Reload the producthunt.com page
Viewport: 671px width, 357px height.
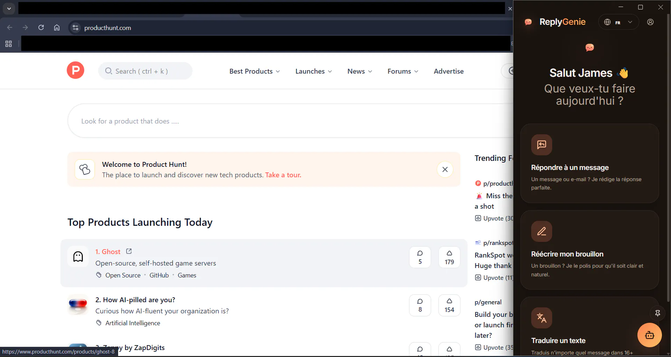click(41, 28)
